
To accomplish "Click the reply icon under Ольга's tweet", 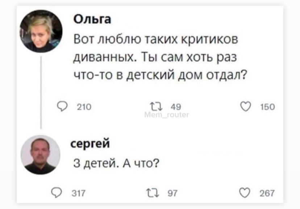I will 62,106.
